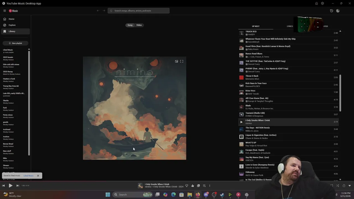Click the YouTube Music logo
This screenshot has height=199, width=354.
click(x=13, y=11)
